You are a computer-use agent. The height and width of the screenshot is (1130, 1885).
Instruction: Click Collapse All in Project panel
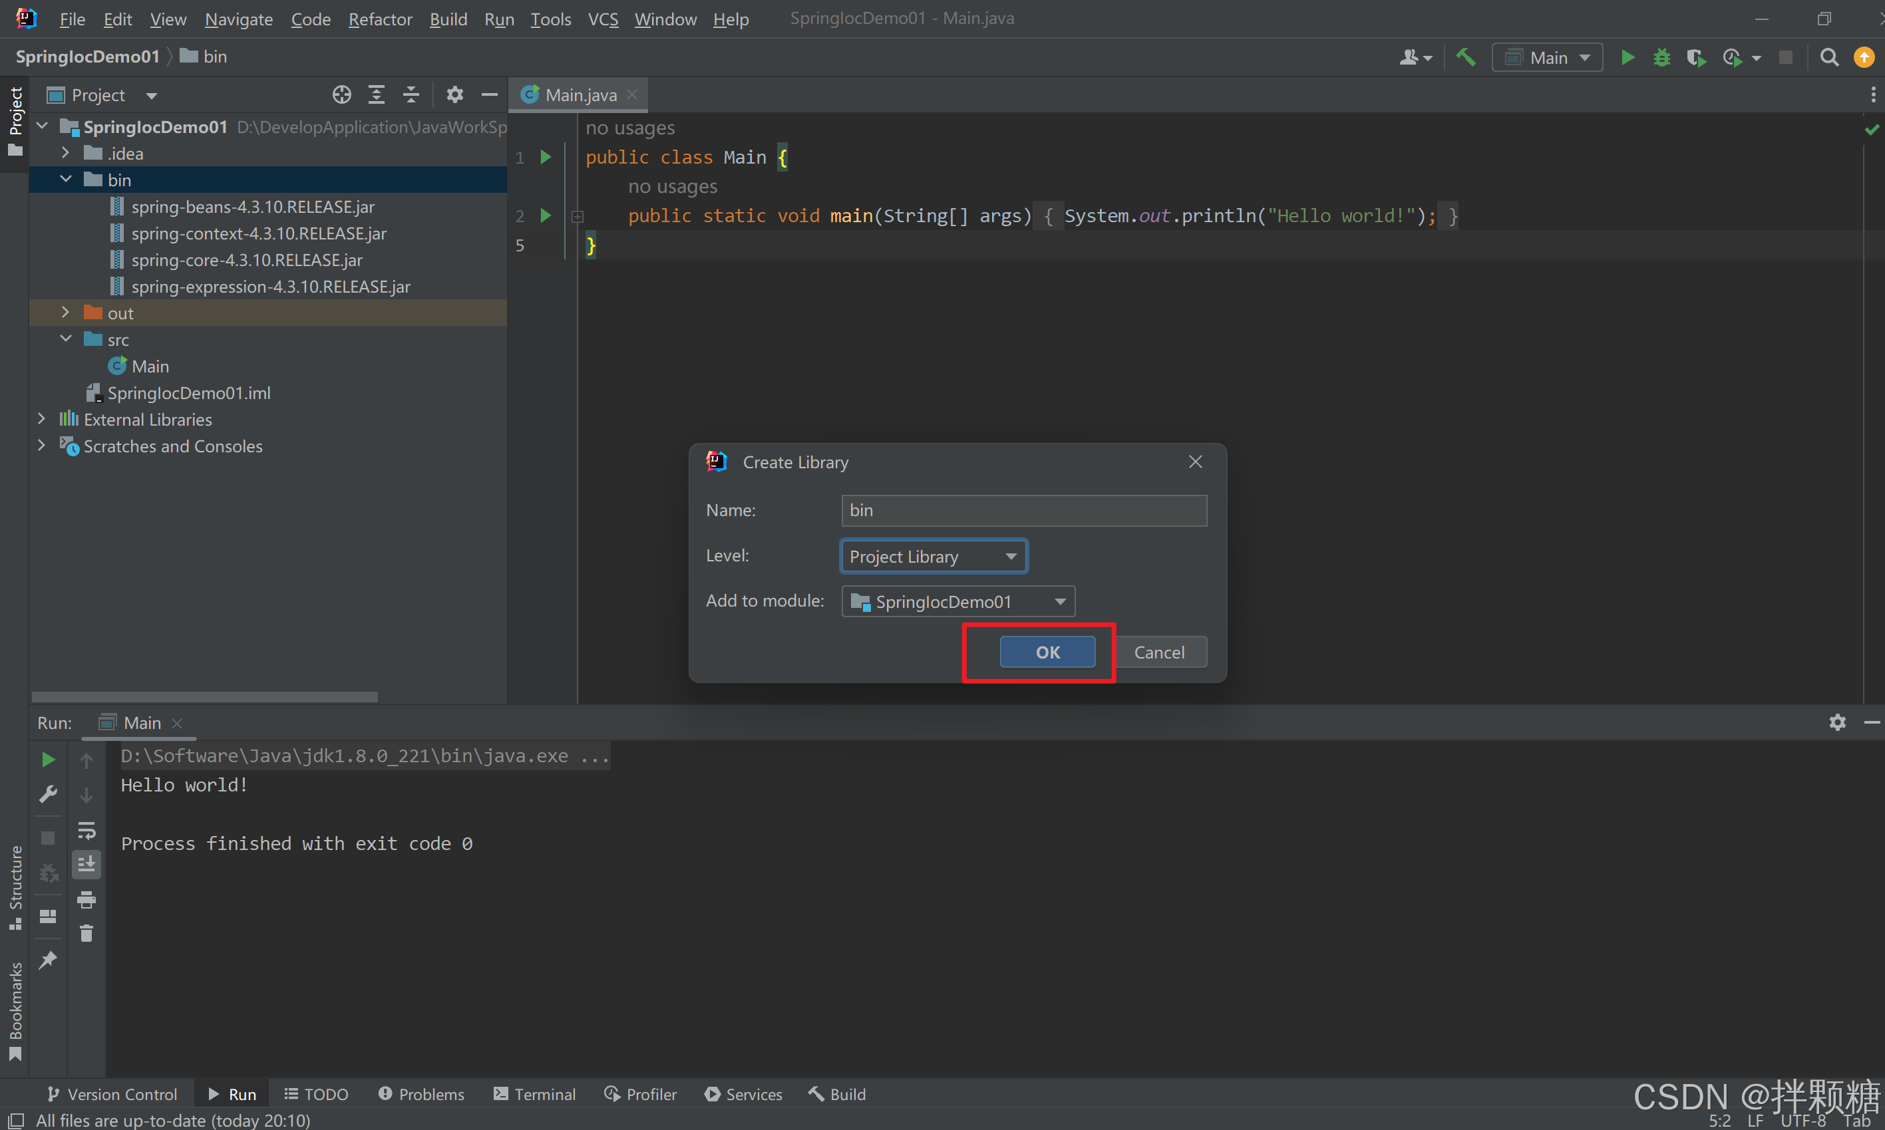(x=411, y=95)
